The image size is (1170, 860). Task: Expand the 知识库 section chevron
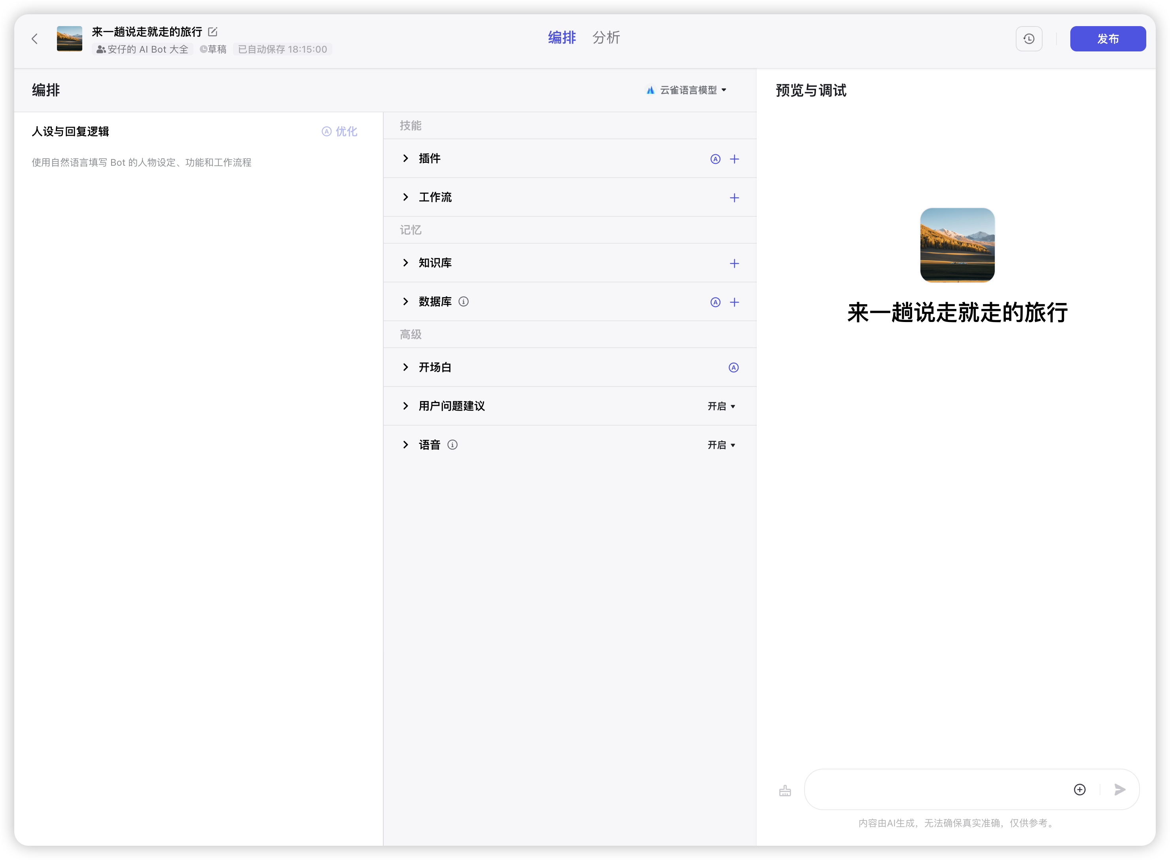(405, 262)
